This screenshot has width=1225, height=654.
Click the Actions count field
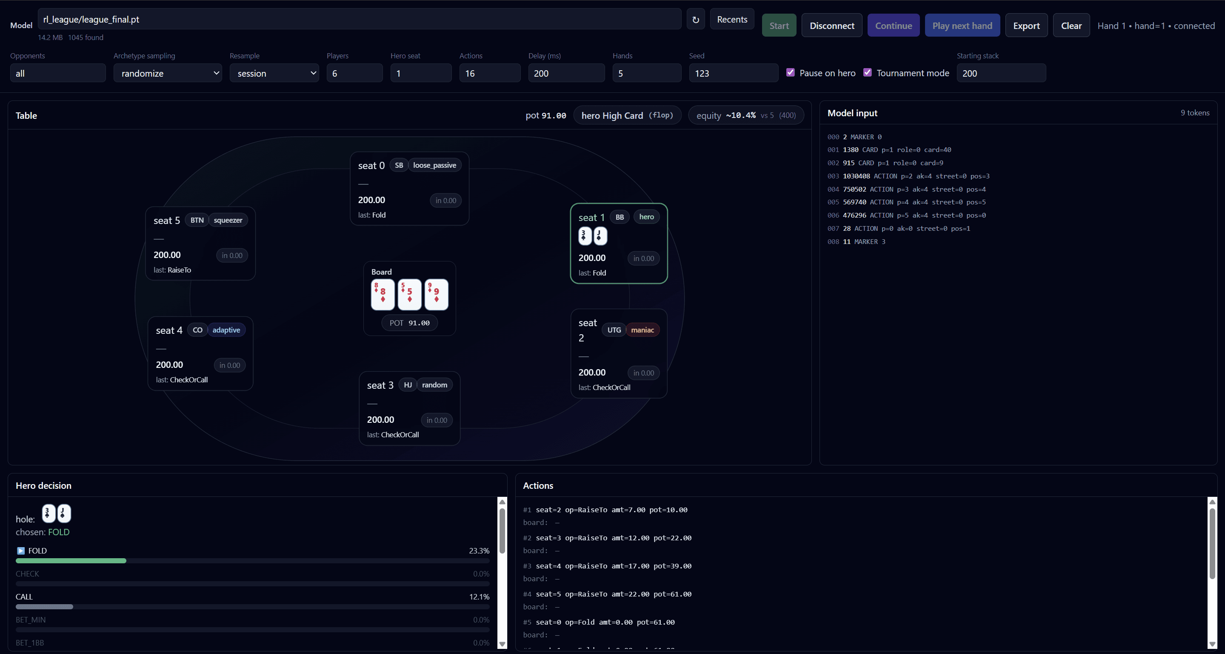tap(490, 73)
